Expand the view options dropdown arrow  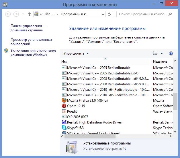pos(162,53)
